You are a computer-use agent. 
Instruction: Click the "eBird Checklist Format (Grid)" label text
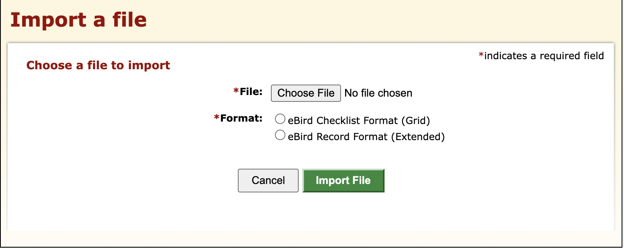coord(359,120)
